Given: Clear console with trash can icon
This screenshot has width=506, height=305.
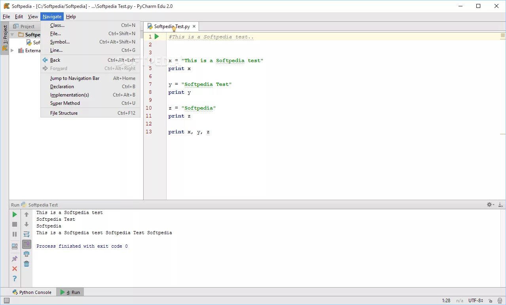Looking at the screenshot, I should coord(27,264).
